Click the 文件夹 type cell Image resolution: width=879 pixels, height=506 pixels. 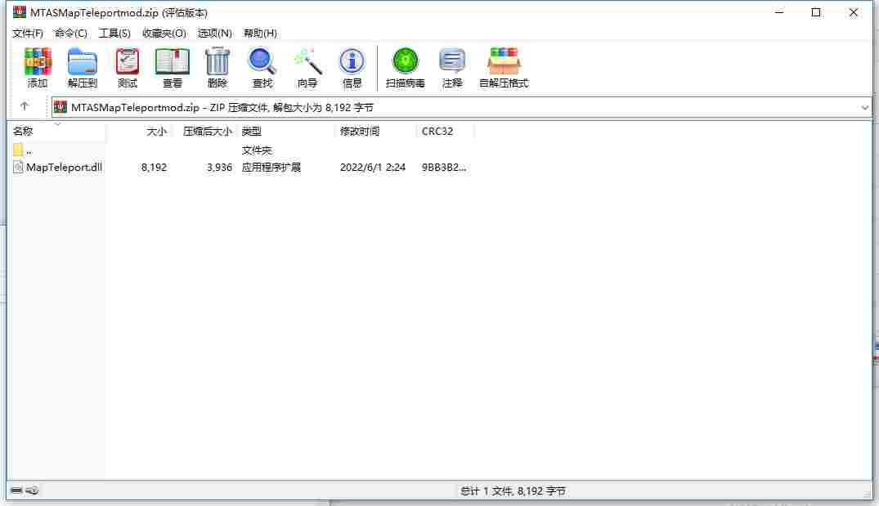[x=256, y=150]
